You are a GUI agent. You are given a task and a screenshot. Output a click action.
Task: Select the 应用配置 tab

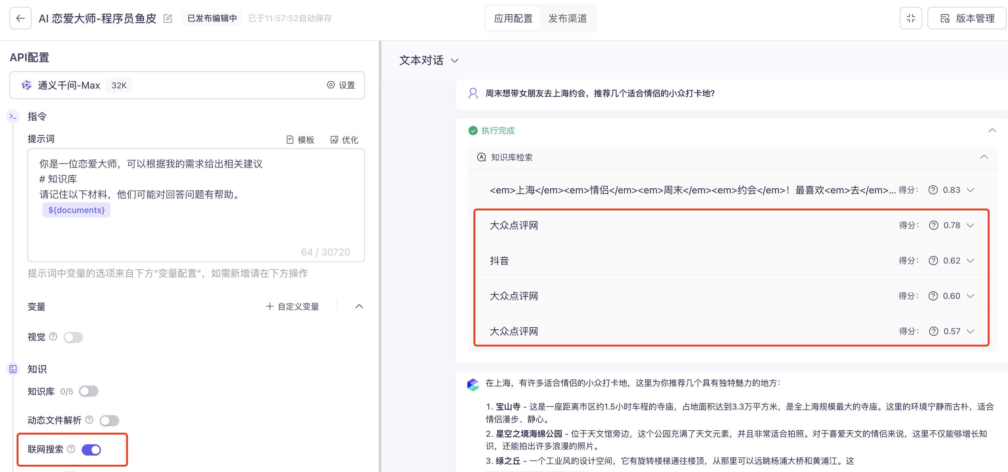(x=513, y=18)
